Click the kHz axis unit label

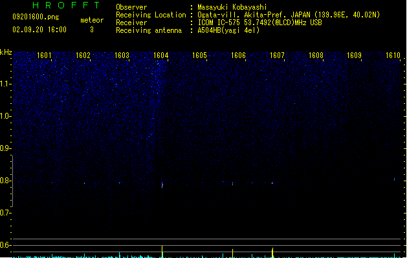click(x=6, y=52)
